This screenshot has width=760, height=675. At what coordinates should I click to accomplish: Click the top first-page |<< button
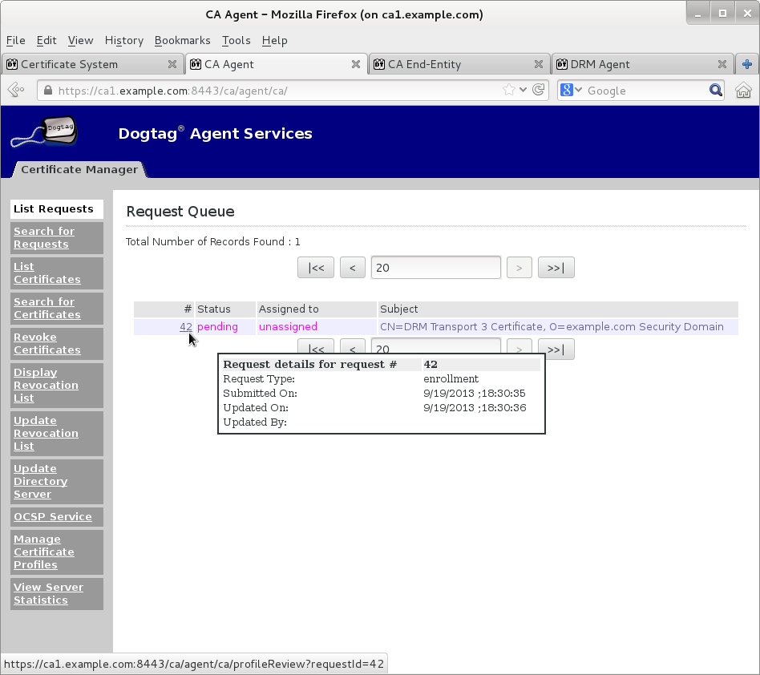coord(316,268)
